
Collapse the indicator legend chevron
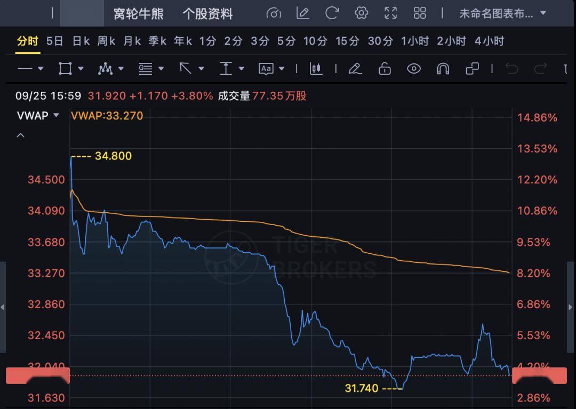[21, 135]
